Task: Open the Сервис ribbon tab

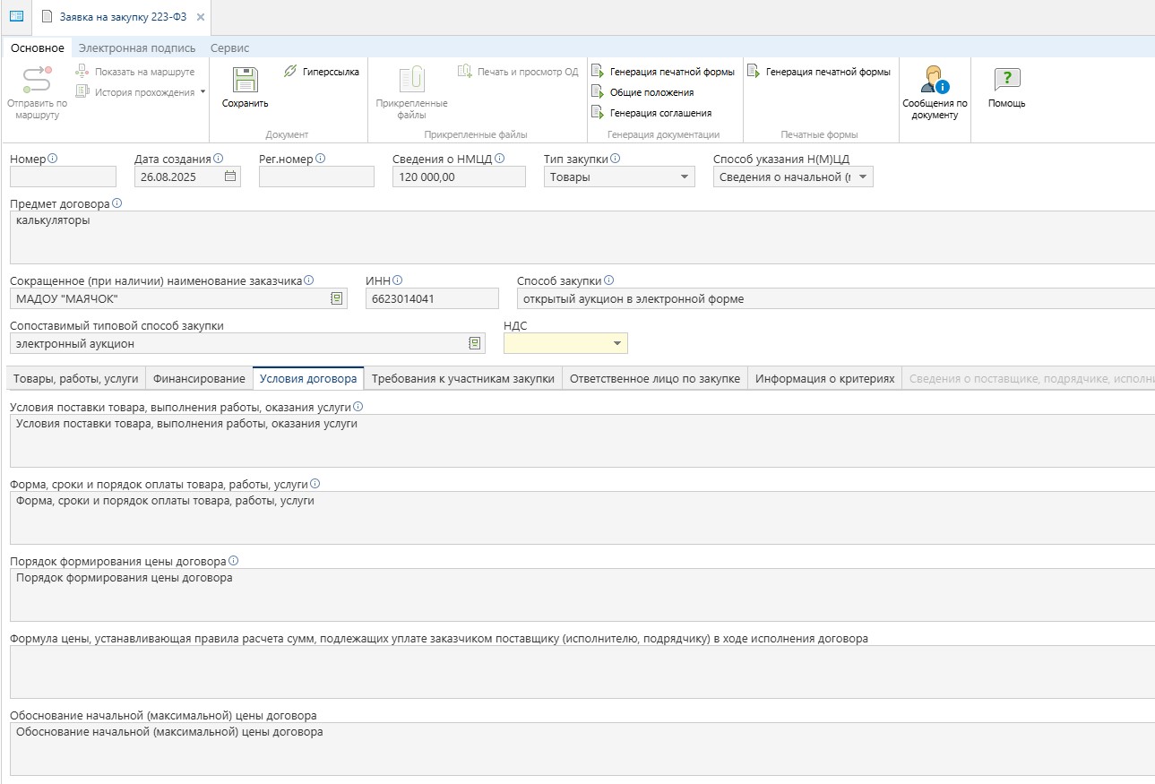Action: click(x=229, y=47)
